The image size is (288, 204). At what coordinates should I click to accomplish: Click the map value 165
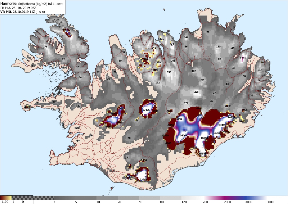(173, 61)
